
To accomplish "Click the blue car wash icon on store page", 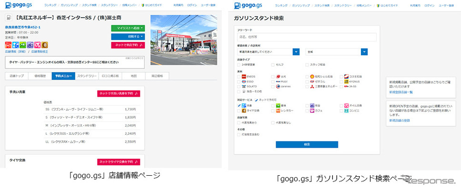I will (16, 45).
